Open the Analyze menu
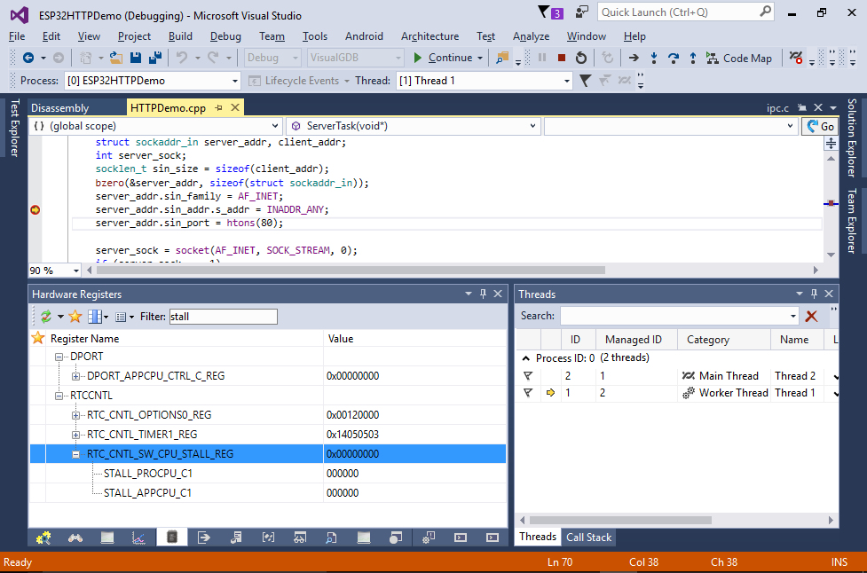Viewport: 867px width, 573px height. click(531, 35)
